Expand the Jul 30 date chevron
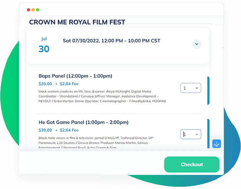Viewport: 241px width, 189px height. pos(196,44)
